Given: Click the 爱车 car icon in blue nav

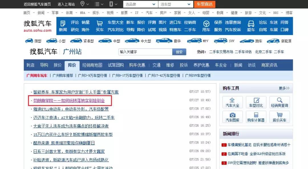Looking at the screenshot, I should [x=251, y=24].
